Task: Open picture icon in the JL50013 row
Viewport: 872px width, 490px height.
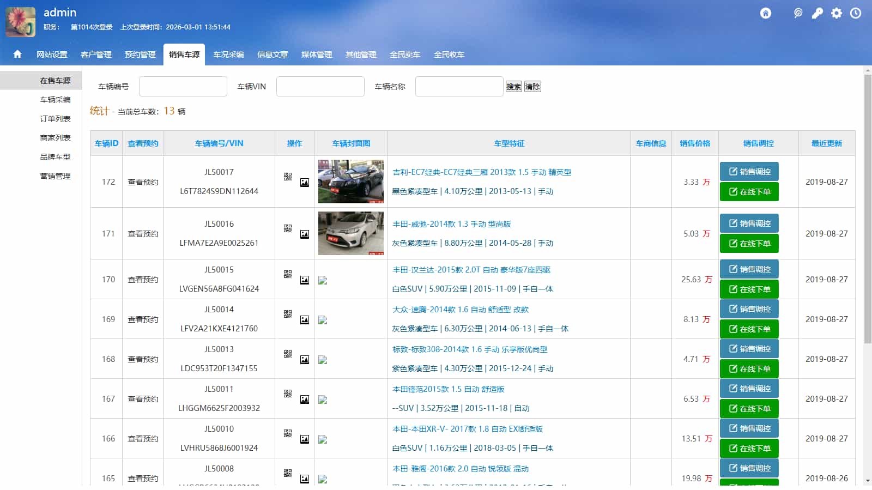Action: 305,360
